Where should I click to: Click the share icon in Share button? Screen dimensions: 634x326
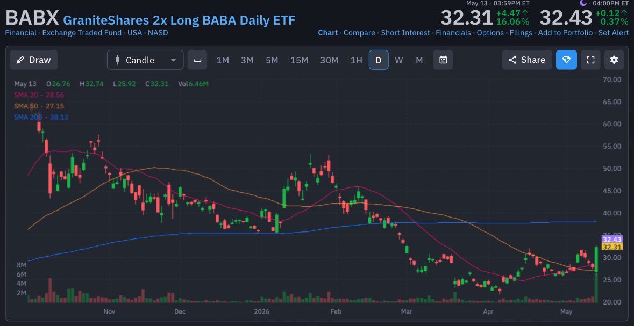512,60
